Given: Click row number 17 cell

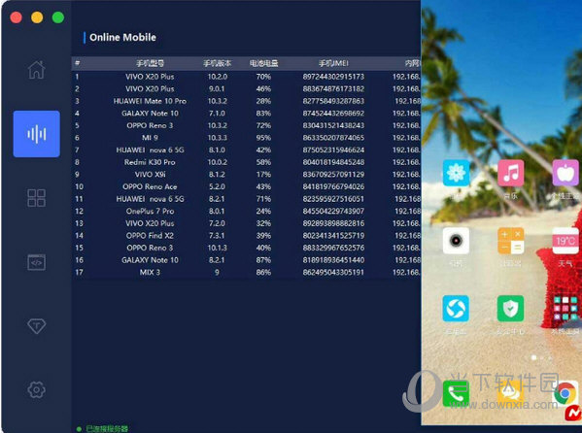Looking at the screenshot, I should (x=79, y=273).
